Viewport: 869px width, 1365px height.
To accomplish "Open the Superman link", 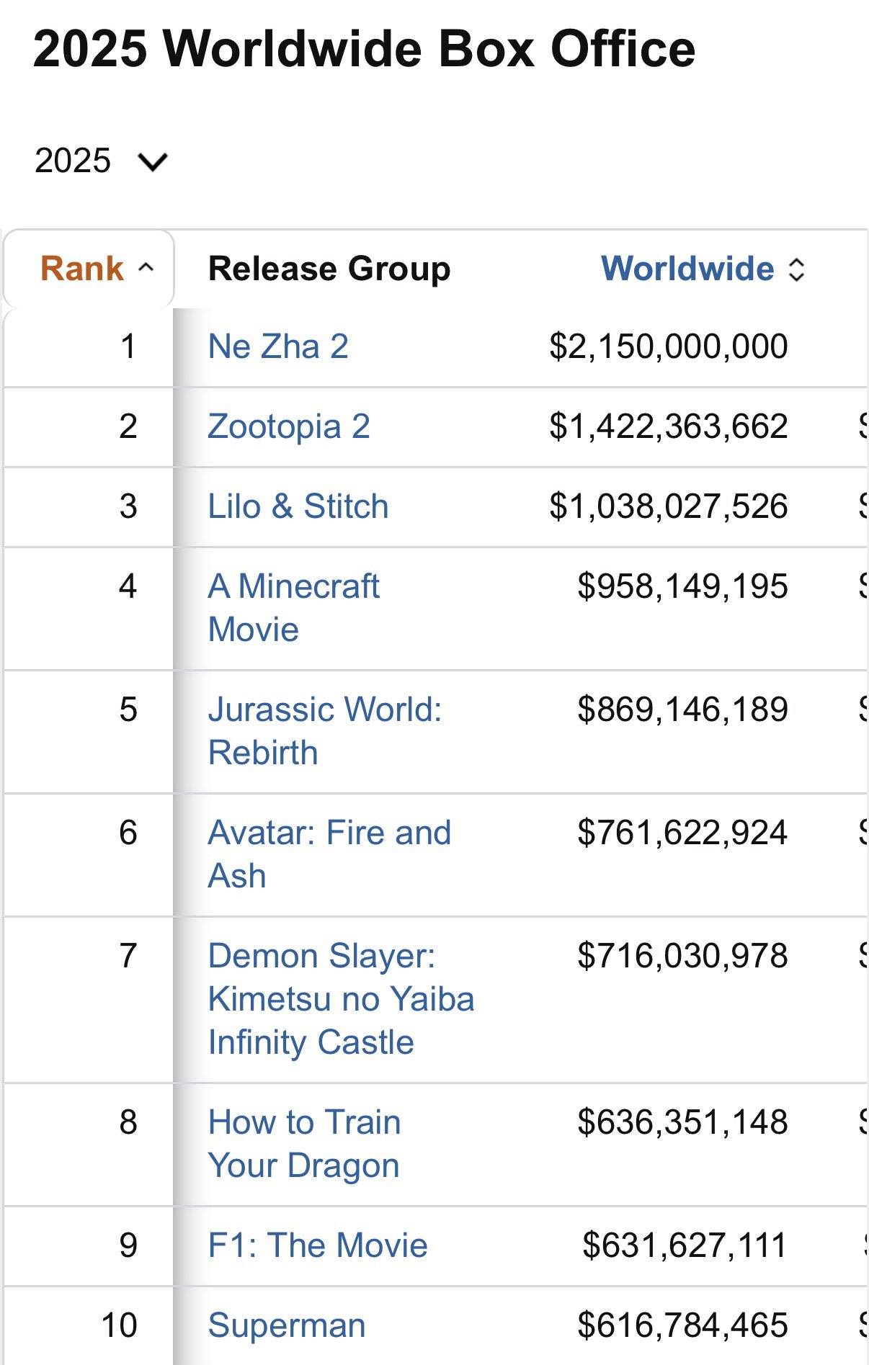I will coord(287,1325).
